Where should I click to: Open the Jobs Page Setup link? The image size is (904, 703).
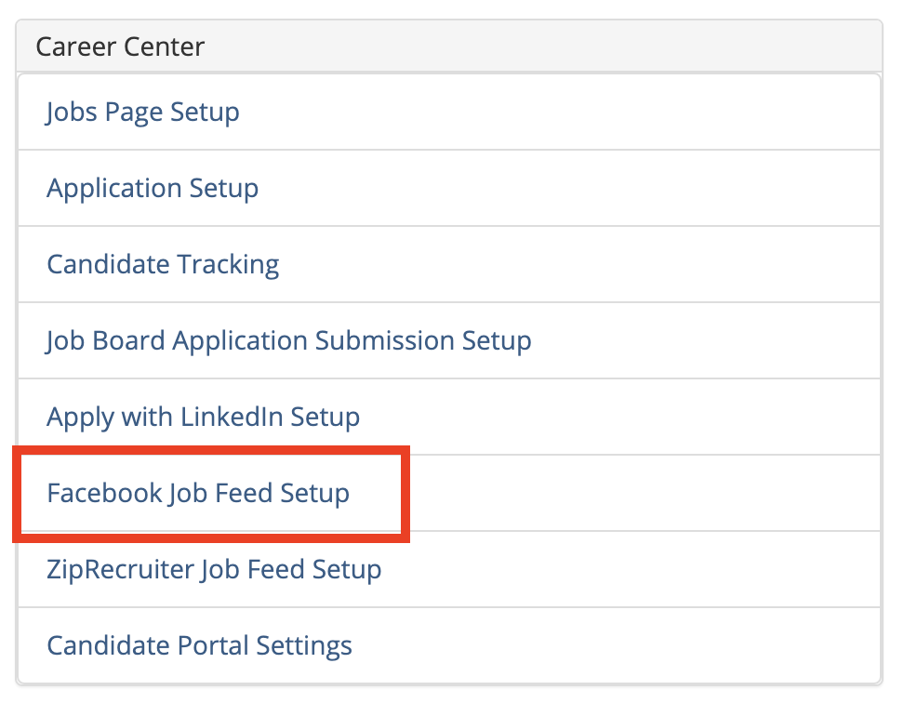click(x=143, y=113)
